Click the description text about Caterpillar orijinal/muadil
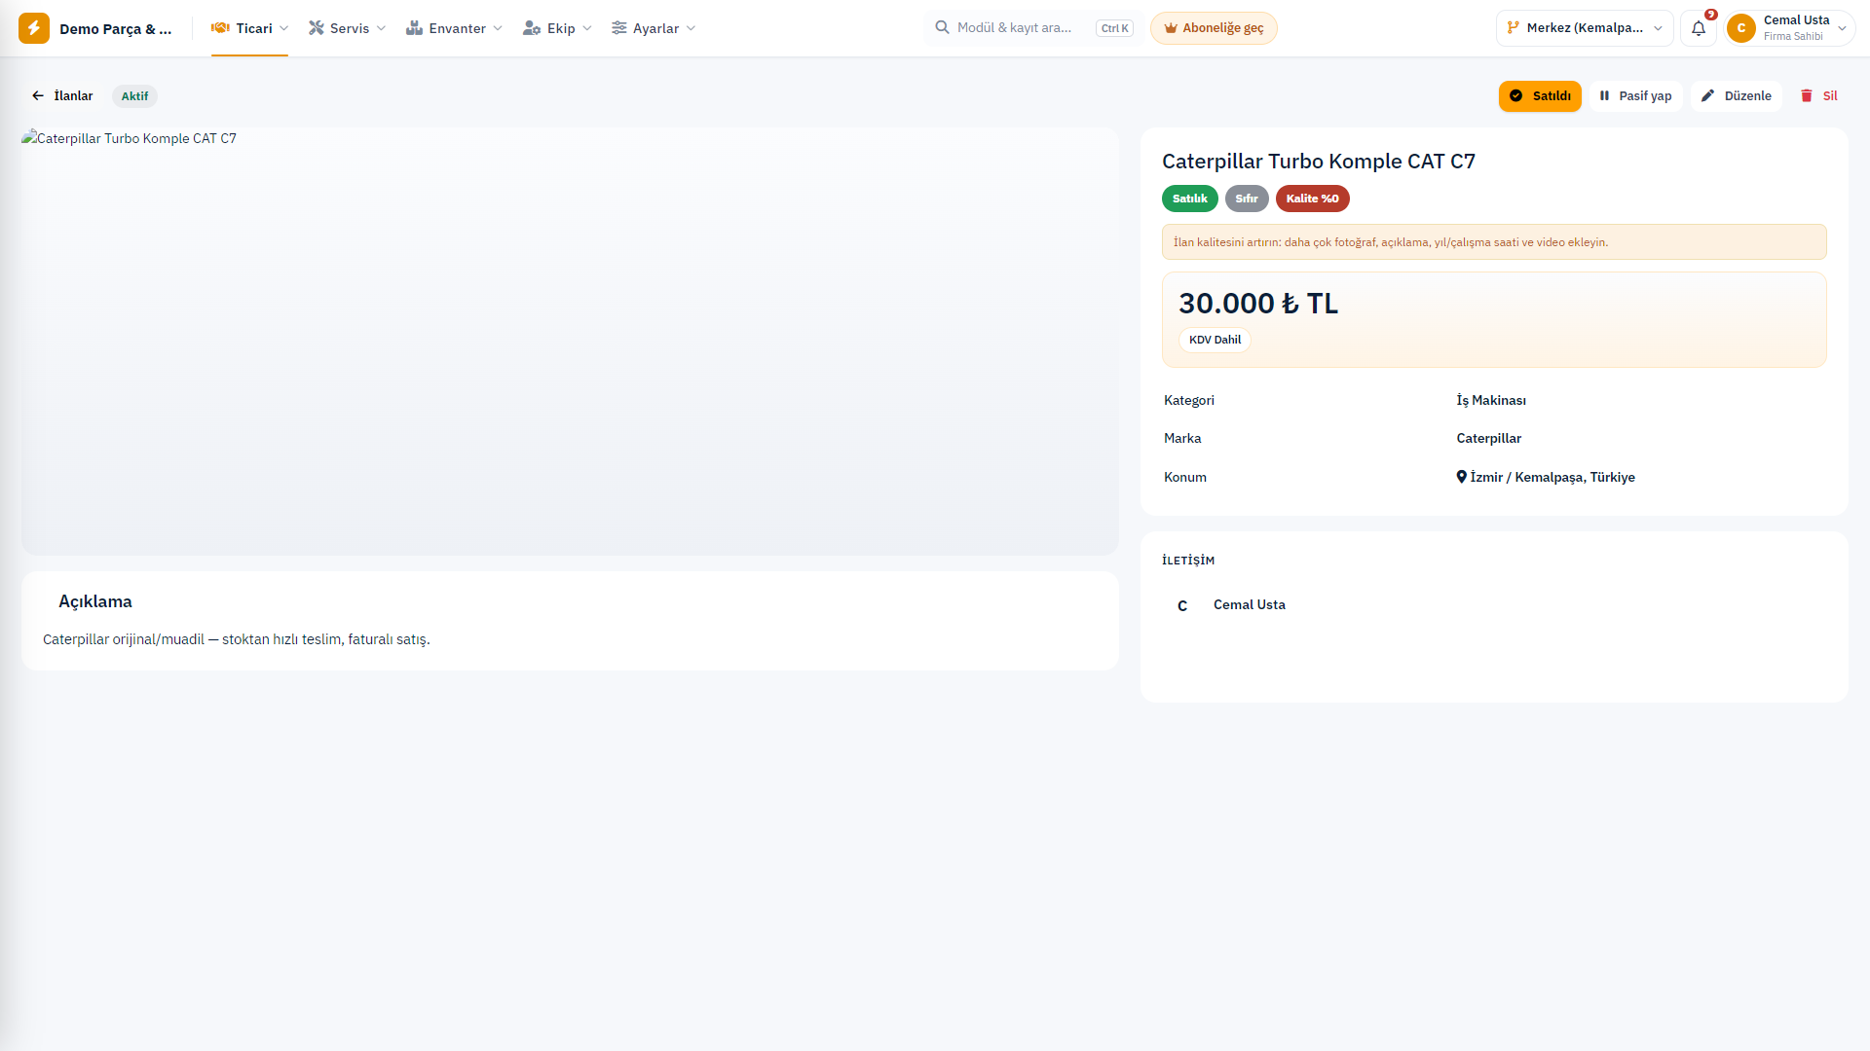The image size is (1870, 1051). (237, 639)
